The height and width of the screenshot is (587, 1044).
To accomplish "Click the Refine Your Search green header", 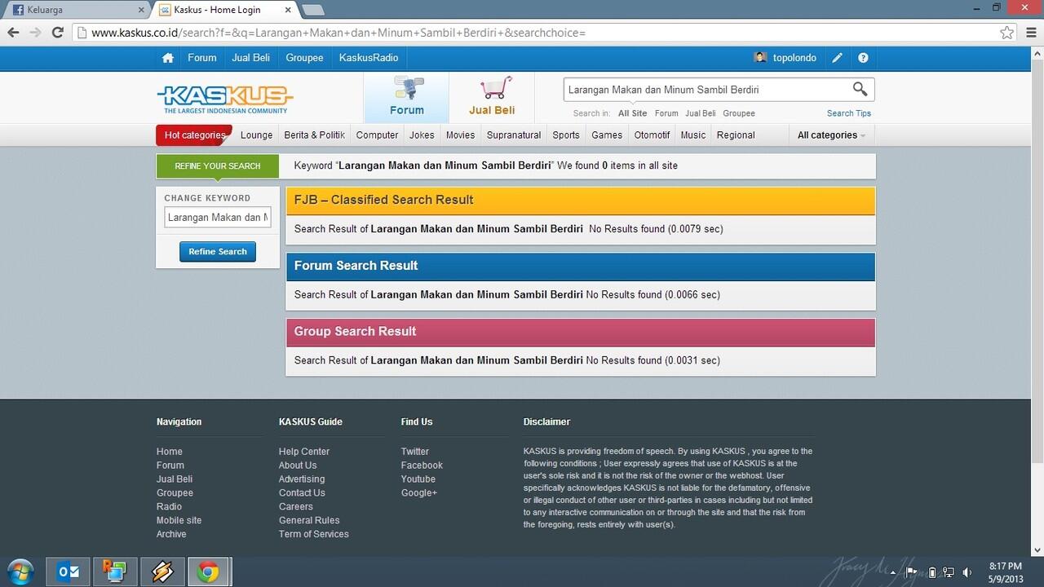I will 218,166.
